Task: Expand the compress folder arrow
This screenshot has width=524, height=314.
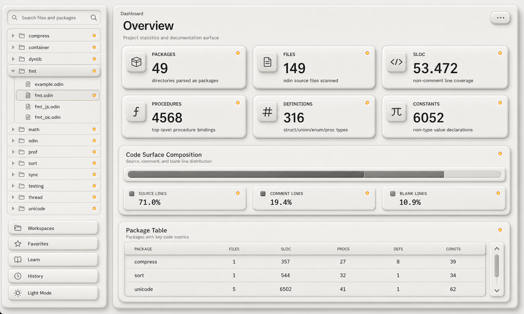Action: point(13,36)
